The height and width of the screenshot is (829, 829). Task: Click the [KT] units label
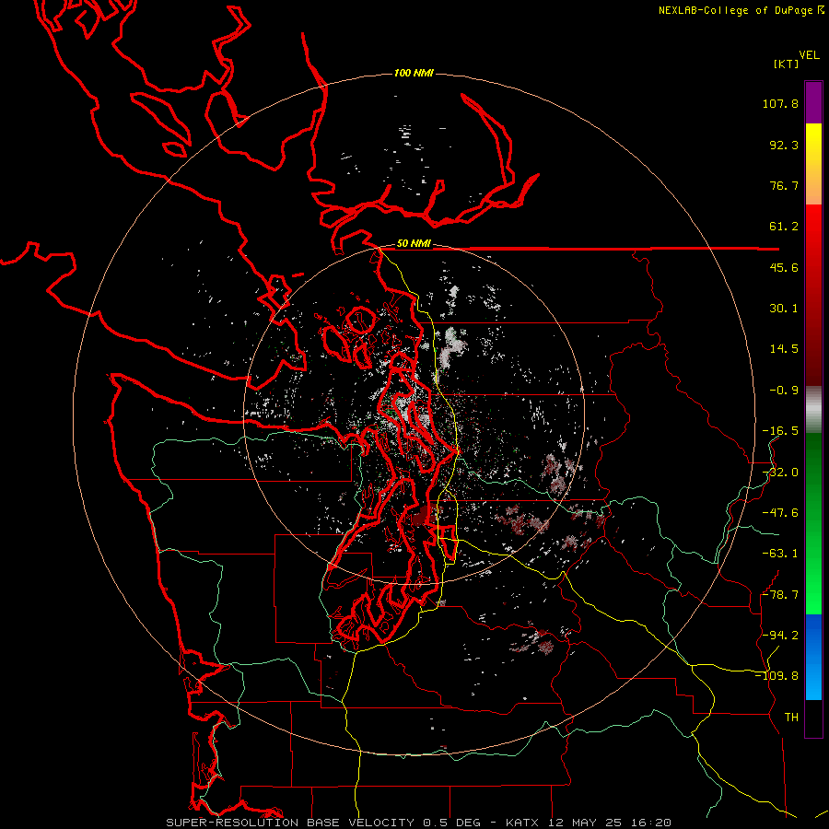(787, 64)
